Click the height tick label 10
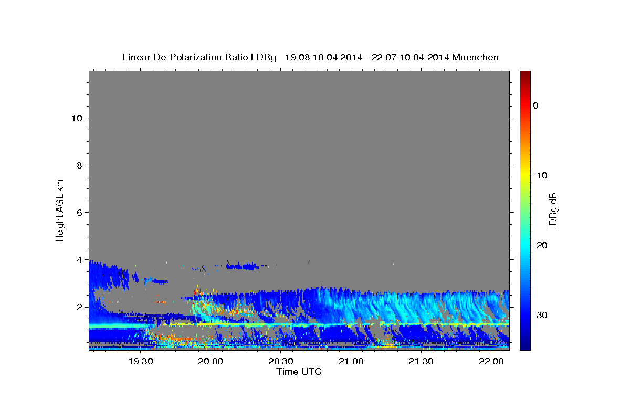The height and width of the screenshot is (420, 630). click(76, 118)
